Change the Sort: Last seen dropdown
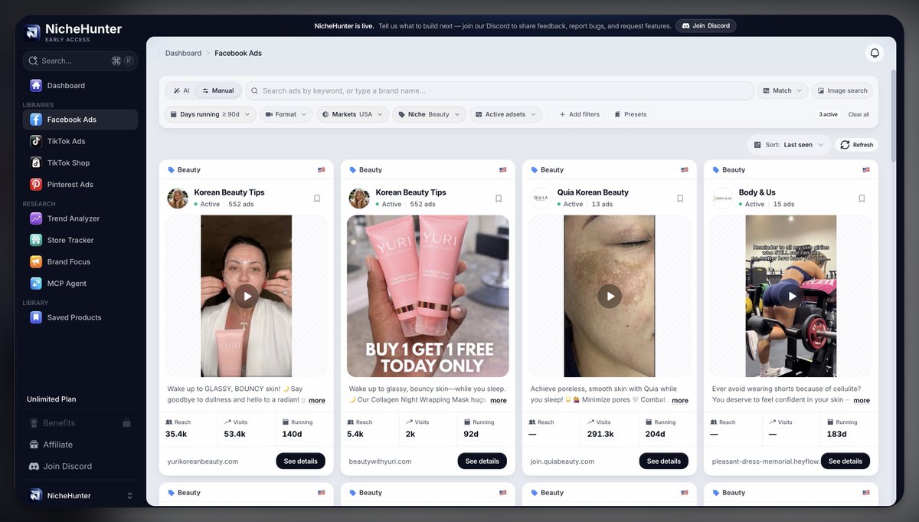The height and width of the screenshot is (522, 919). (788, 144)
